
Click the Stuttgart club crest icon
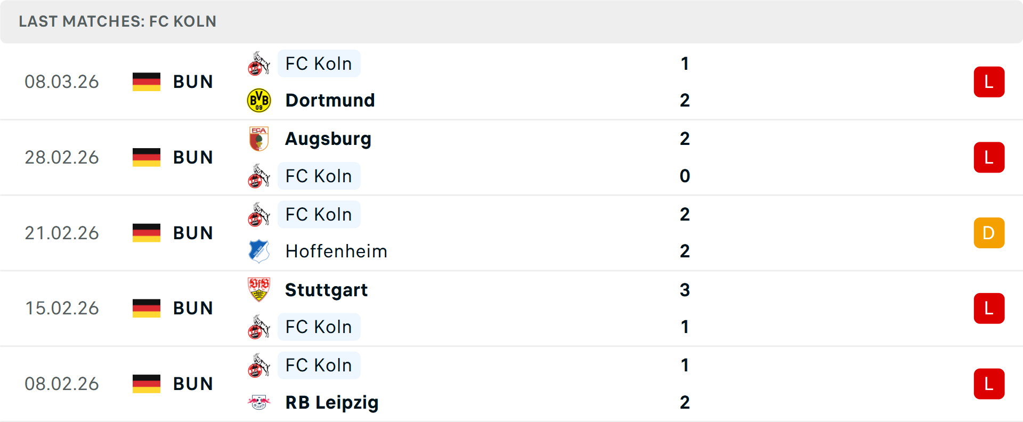(259, 290)
